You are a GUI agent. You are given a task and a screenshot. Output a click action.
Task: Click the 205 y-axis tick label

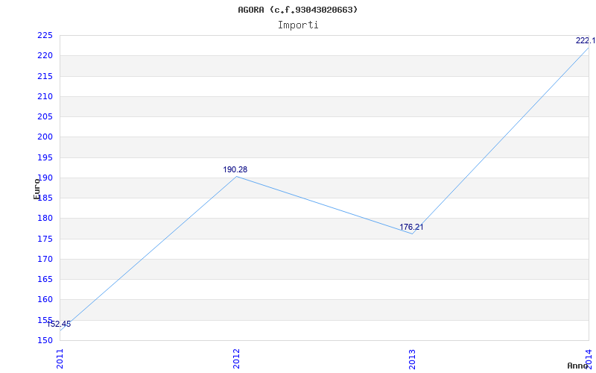(44, 117)
